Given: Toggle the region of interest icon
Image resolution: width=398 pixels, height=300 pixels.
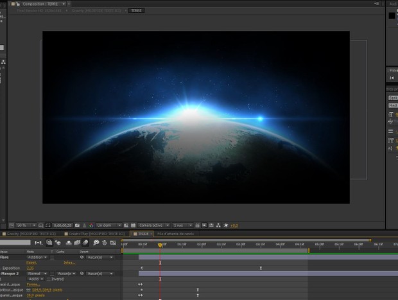Looking at the screenshot, I should 126,225.
